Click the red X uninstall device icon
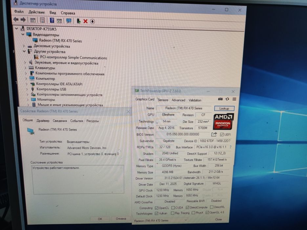 85,21
